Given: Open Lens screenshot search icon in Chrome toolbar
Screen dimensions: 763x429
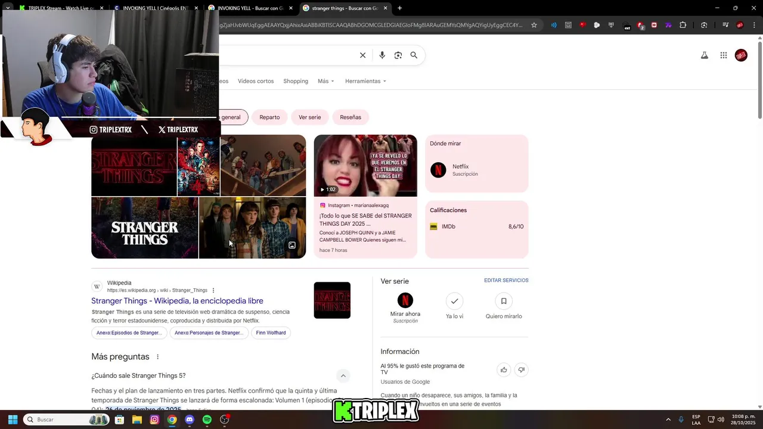Looking at the screenshot, I should coord(704,25).
